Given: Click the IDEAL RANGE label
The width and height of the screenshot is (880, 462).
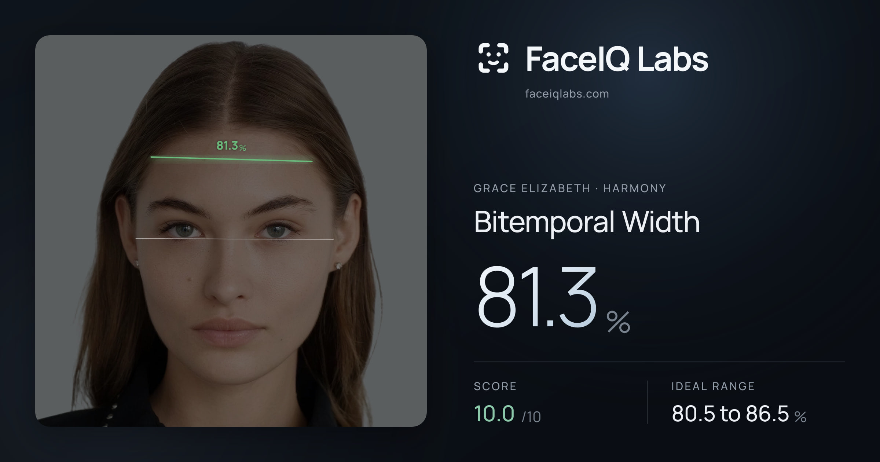Looking at the screenshot, I should coord(713,386).
